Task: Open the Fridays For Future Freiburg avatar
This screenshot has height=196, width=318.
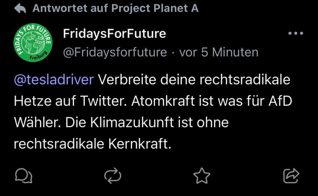Action: (33, 43)
